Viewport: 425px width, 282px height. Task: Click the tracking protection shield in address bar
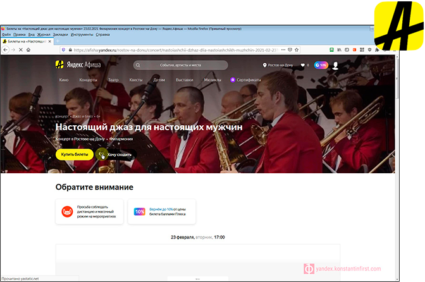(64, 50)
